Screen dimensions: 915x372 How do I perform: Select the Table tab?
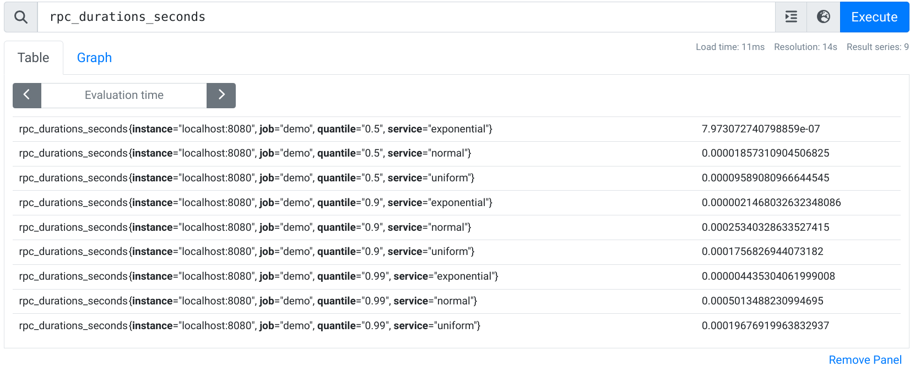tap(34, 57)
